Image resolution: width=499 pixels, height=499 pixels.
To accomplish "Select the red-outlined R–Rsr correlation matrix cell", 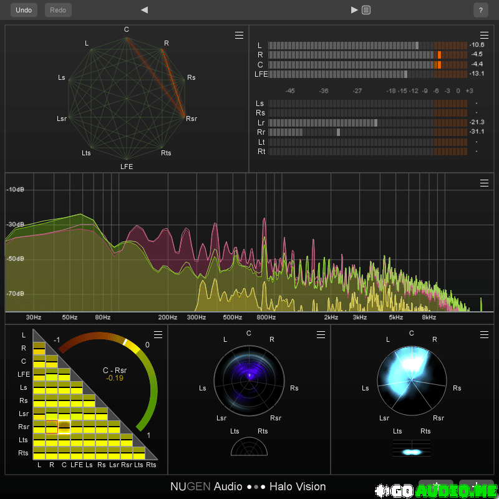I will coord(51,427).
